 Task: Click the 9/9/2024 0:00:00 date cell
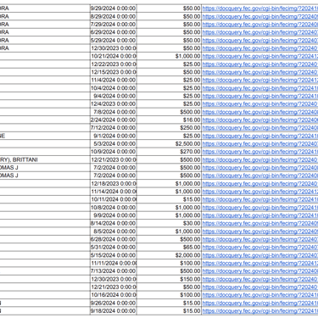114,215
